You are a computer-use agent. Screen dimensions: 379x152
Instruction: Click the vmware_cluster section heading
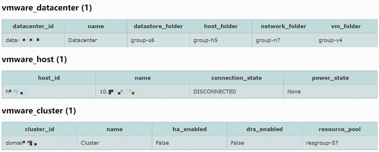pyautogui.click(x=39, y=111)
